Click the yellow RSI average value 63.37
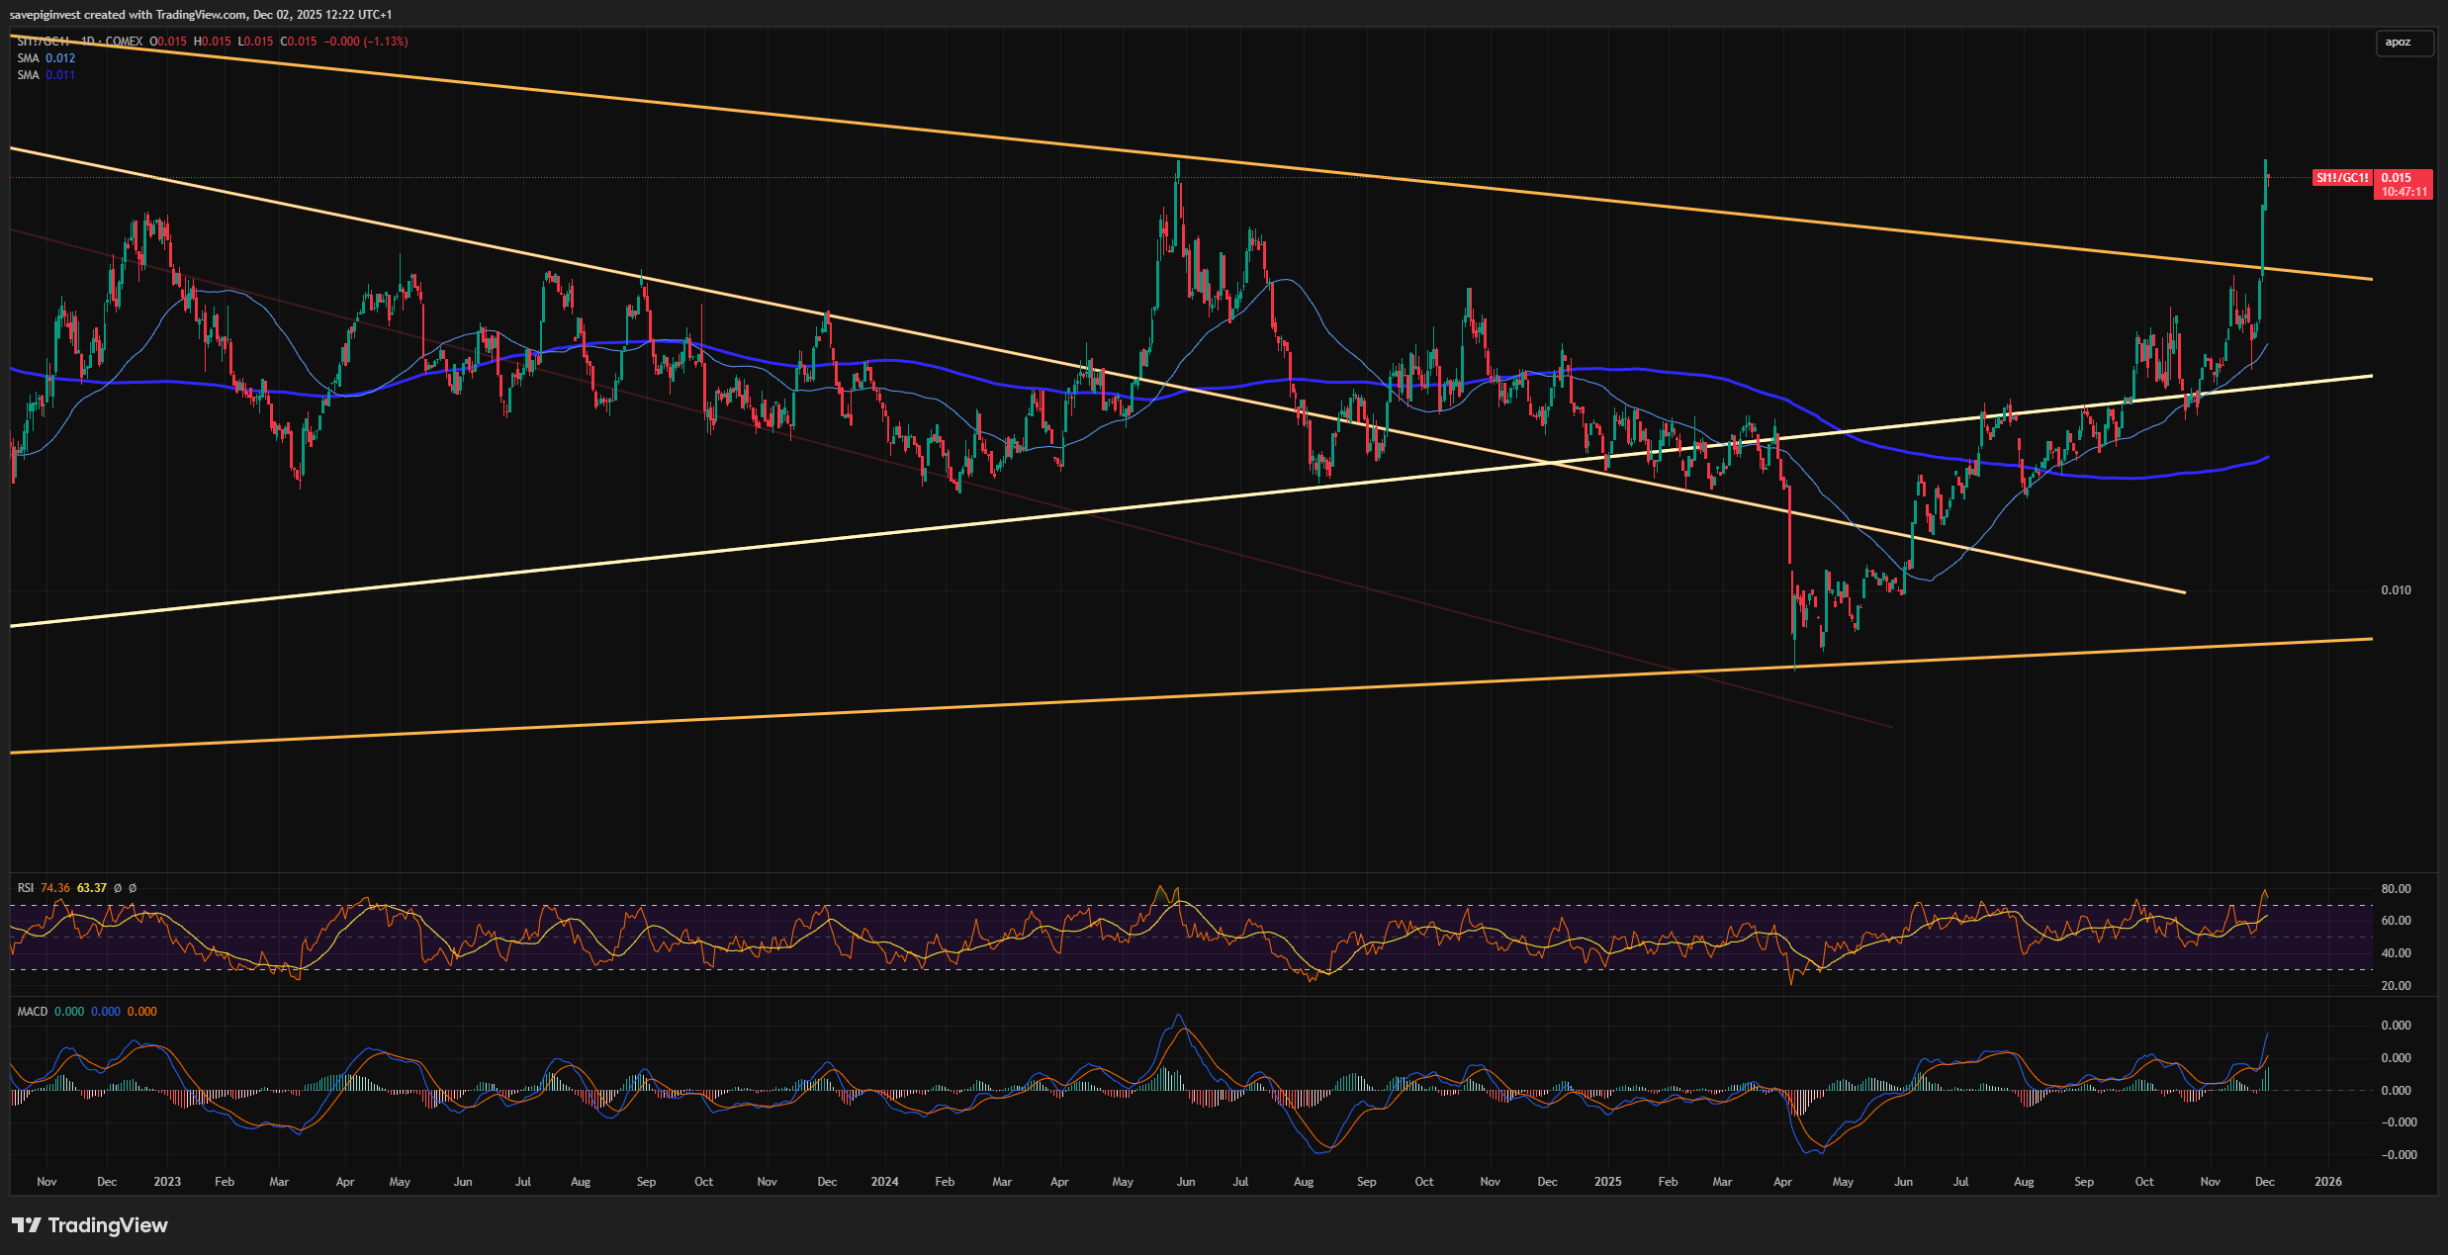 click(92, 888)
